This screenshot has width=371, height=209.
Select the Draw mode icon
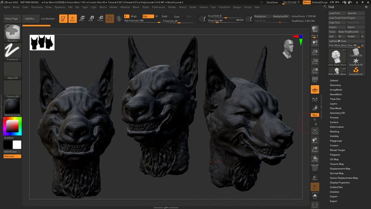[x=72, y=19]
